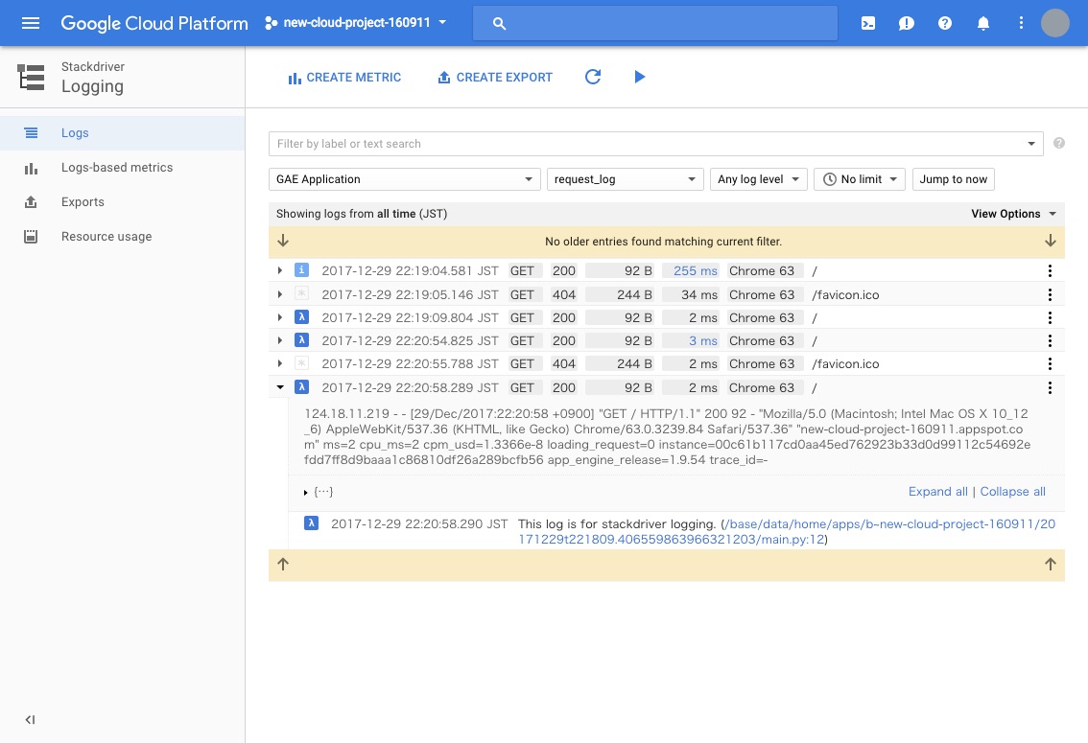Click Jump to now button
The width and height of the screenshot is (1088, 743).
pyautogui.click(x=954, y=179)
